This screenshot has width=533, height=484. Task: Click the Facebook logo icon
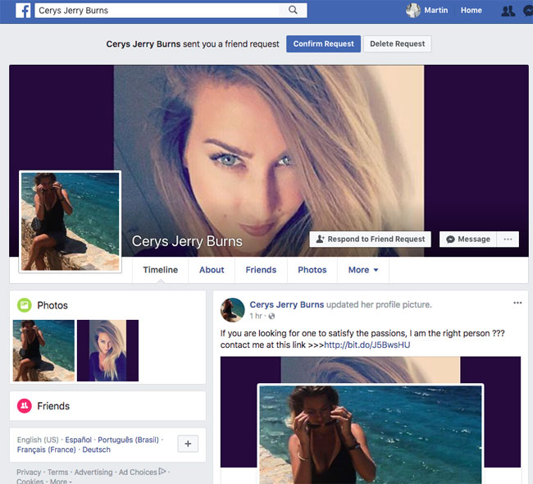23,11
